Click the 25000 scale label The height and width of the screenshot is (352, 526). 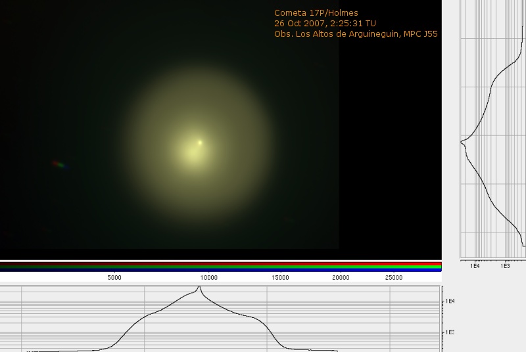[x=393, y=278]
